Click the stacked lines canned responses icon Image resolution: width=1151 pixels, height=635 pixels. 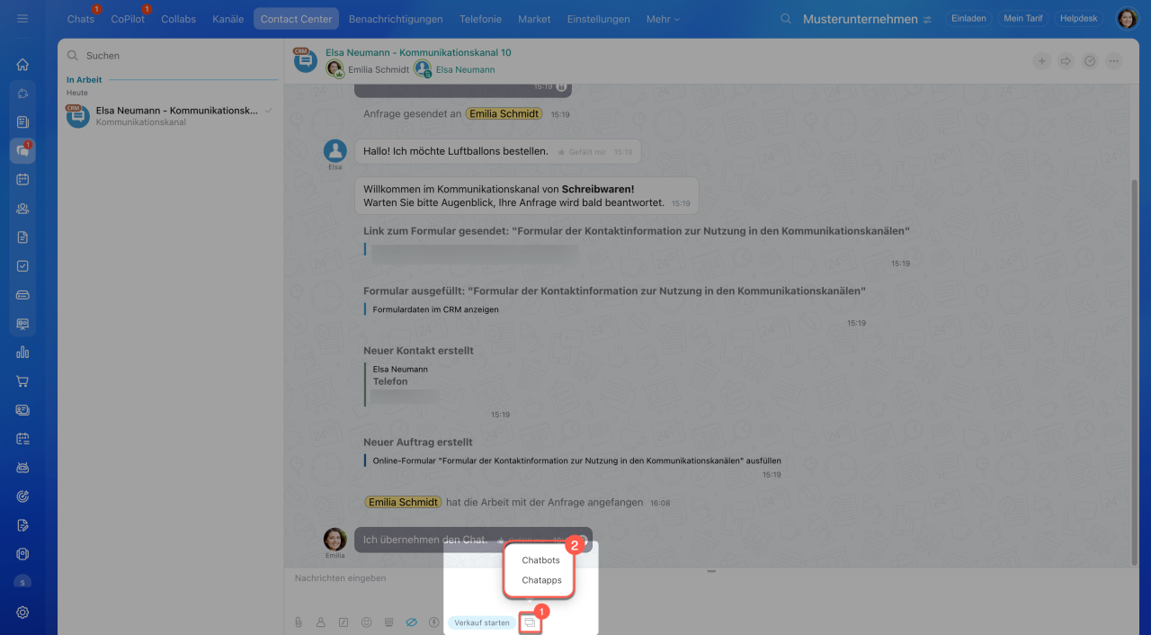click(x=388, y=622)
